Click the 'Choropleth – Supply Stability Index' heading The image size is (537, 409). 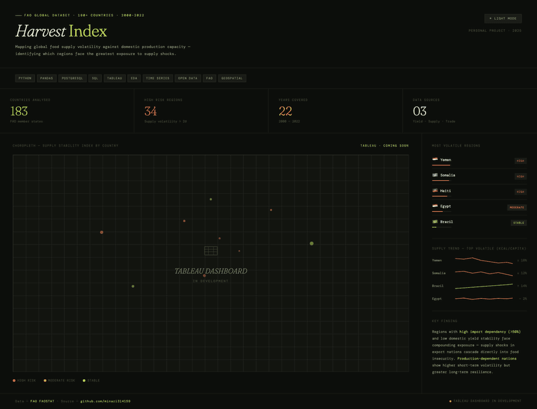pyautogui.click(x=66, y=146)
